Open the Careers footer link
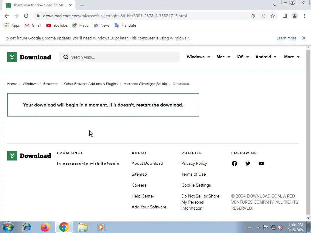311x233 pixels. click(x=139, y=185)
